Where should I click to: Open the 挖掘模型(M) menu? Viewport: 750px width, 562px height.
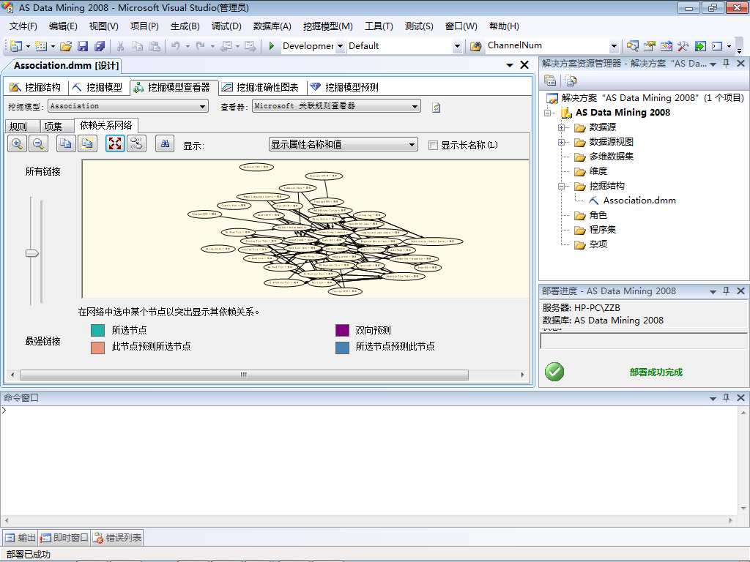[328, 26]
